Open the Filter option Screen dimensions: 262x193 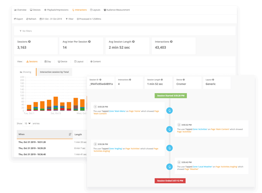click(x=70, y=19)
